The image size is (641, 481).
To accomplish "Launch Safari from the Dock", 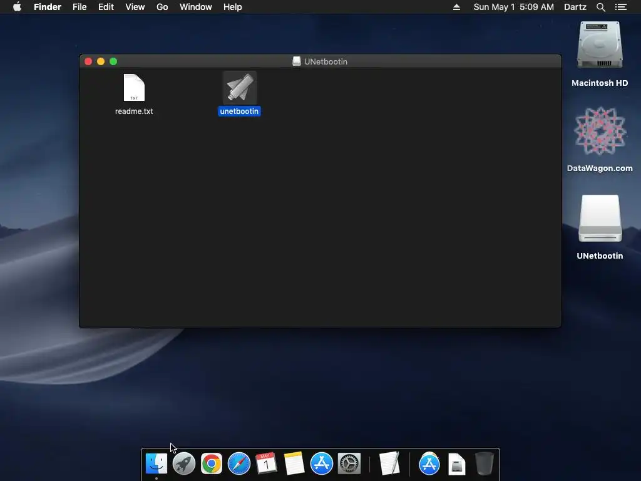I will (238, 464).
